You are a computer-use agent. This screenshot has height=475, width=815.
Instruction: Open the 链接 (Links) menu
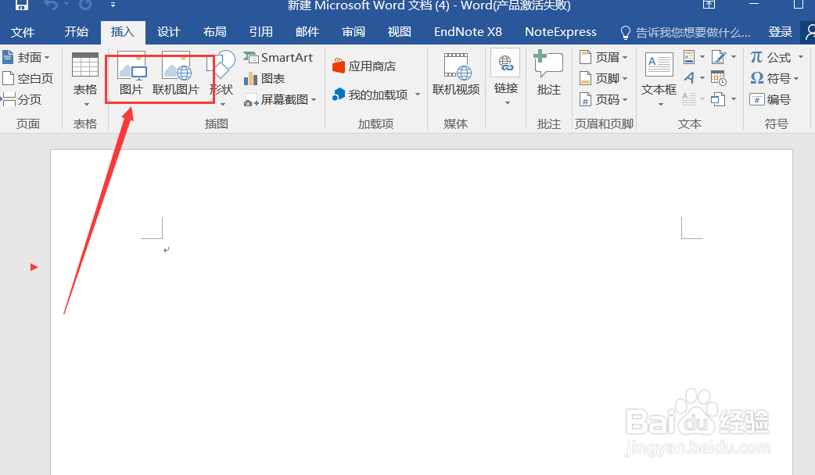coord(506,78)
